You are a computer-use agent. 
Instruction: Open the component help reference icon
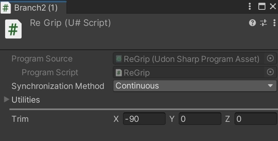click(252, 23)
